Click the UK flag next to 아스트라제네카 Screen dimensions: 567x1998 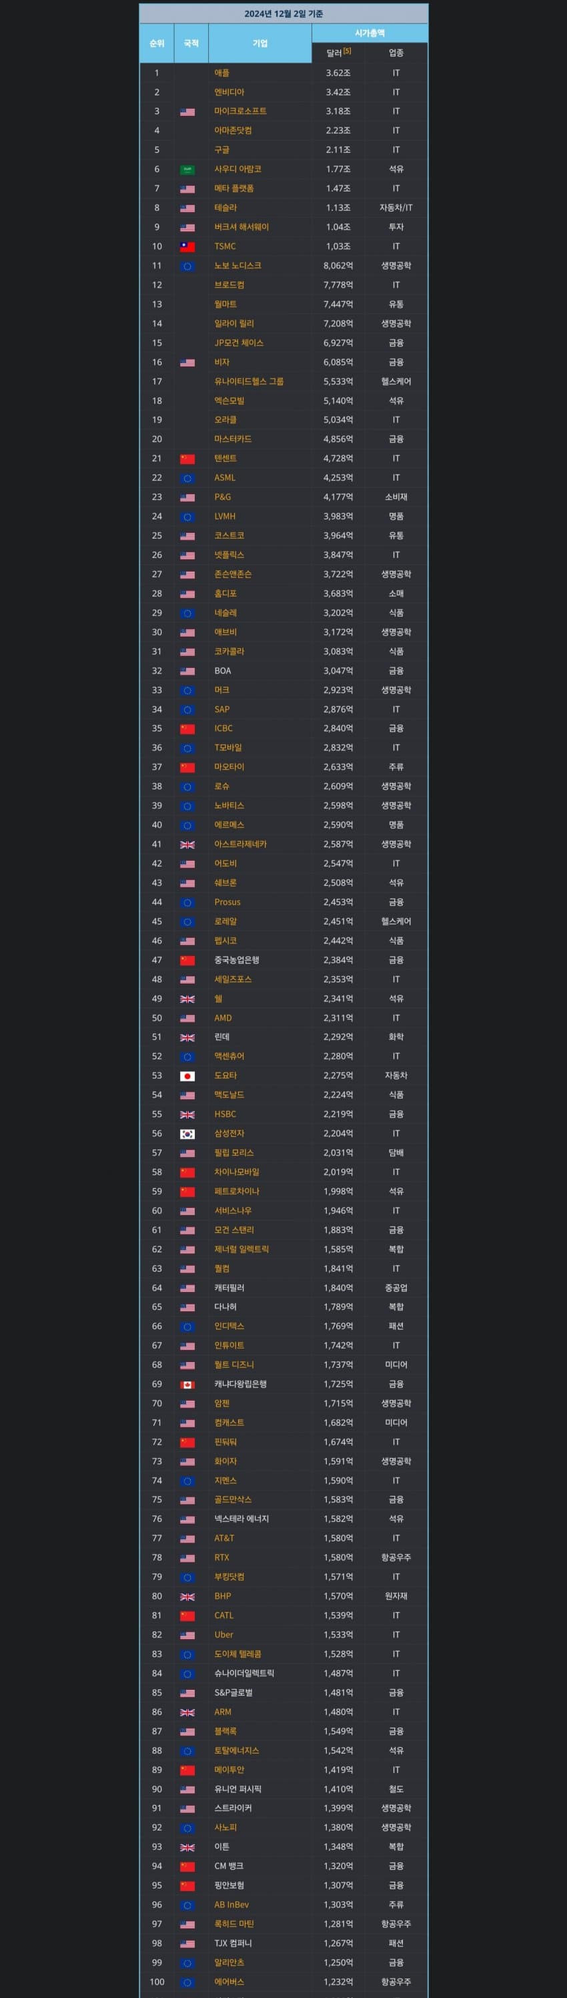click(x=187, y=844)
